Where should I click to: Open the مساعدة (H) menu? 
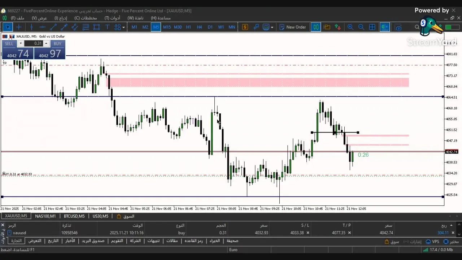pyautogui.click(x=161, y=18)
